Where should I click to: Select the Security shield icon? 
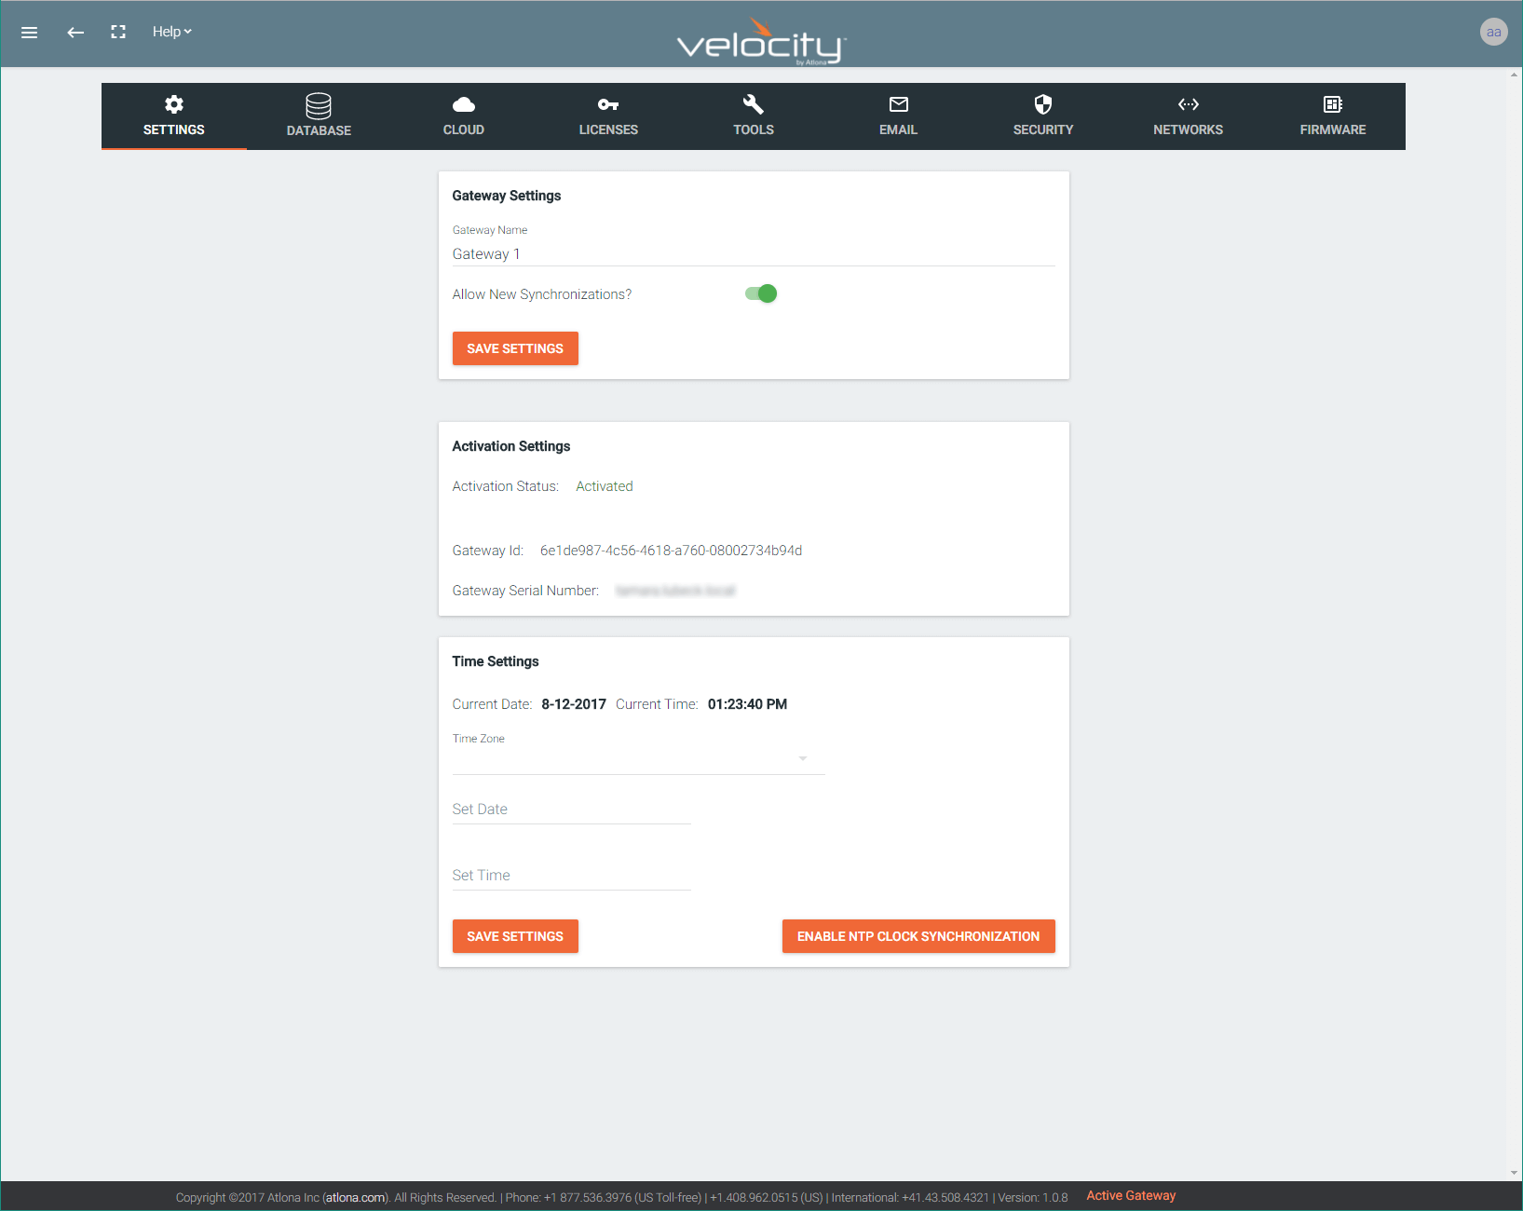(1042, 104)
